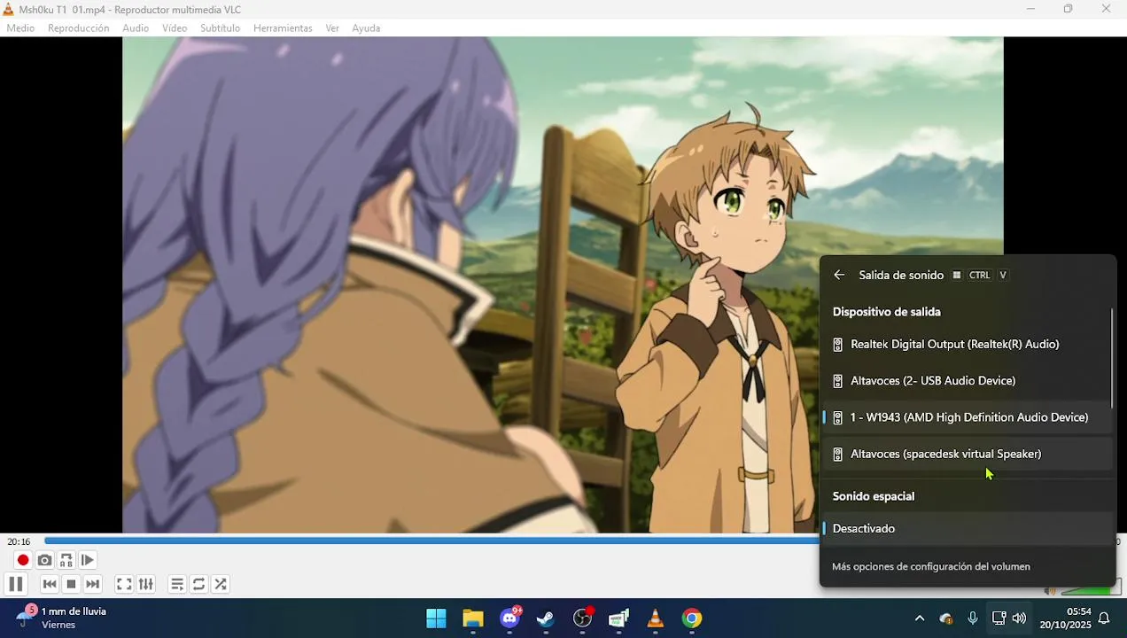
Task: Click the red Record button
Action: 23,560
